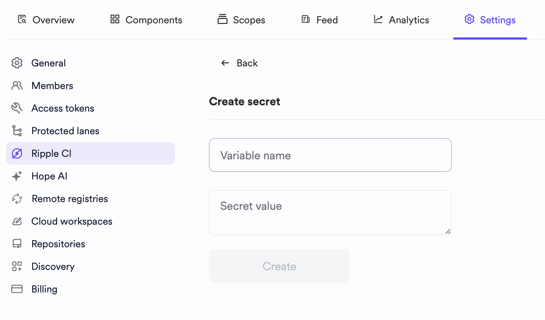Click the Overview tab search-document icon
The width and height of the screenshot is (545, 320).
coord(22,19)
